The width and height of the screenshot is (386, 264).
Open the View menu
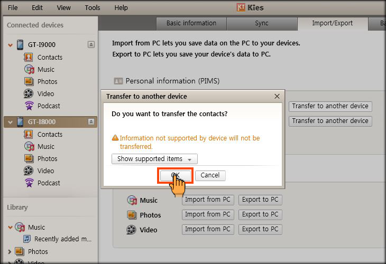click(64, 7)
